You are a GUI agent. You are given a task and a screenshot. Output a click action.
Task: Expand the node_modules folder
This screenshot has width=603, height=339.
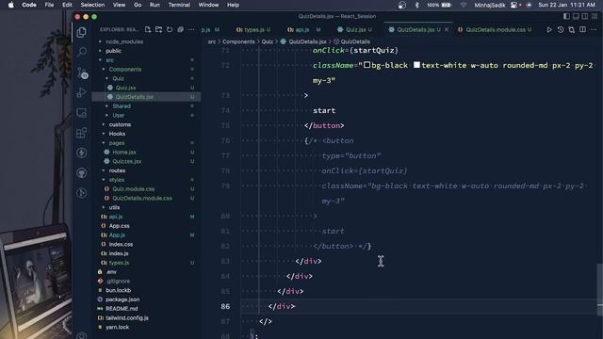[124, 41]
